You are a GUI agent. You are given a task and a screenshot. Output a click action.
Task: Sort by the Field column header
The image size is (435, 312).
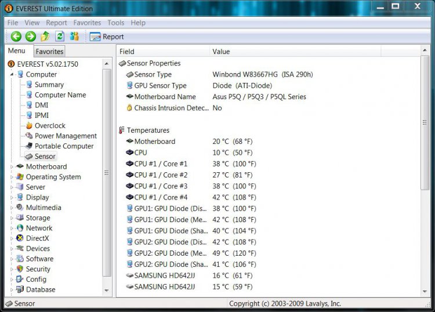coord(163,52)
